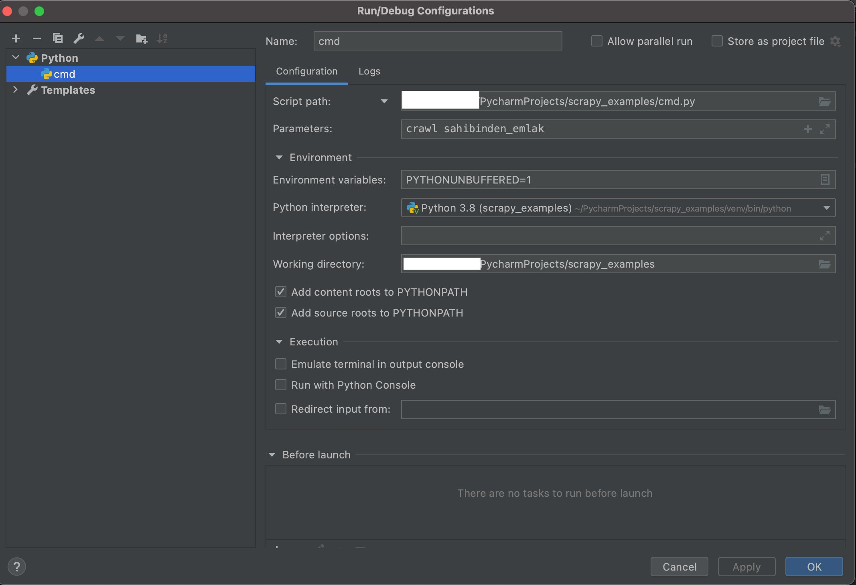Expand the Templates tree node
This screenshot has width=856, height=585.
pos(15,90)
